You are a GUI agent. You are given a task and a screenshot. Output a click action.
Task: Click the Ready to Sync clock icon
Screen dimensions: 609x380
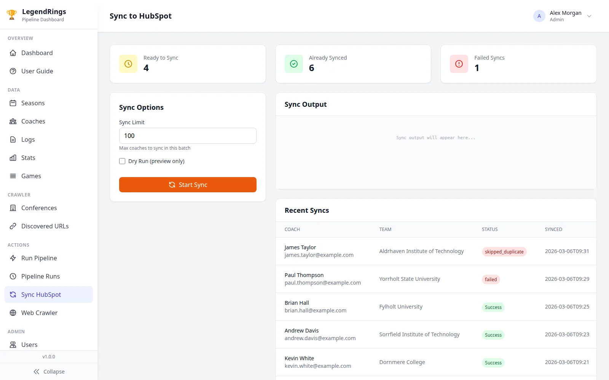pos(128,64)
